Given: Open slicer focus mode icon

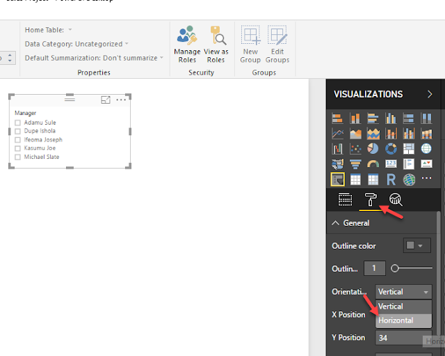Looking at the screenshot, I should 106,100.
